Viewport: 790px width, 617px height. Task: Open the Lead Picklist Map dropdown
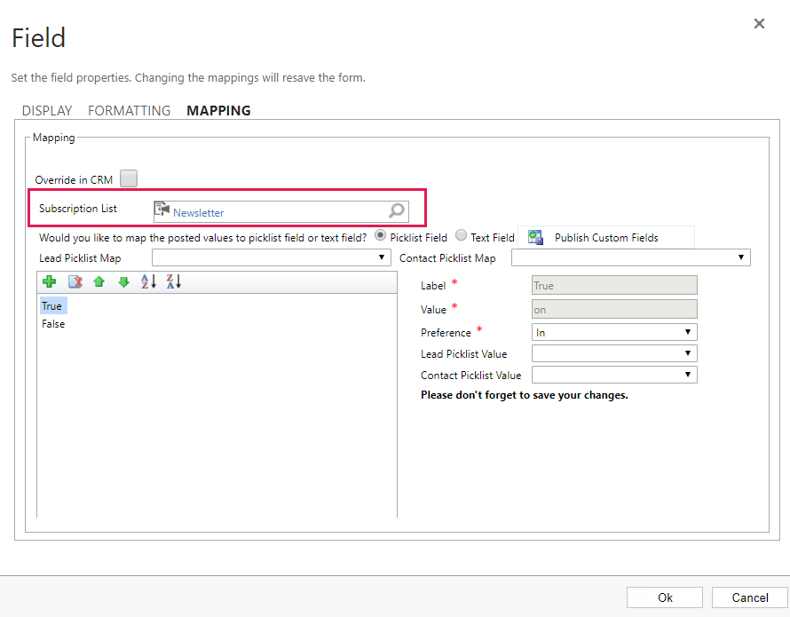click(382, 257)
